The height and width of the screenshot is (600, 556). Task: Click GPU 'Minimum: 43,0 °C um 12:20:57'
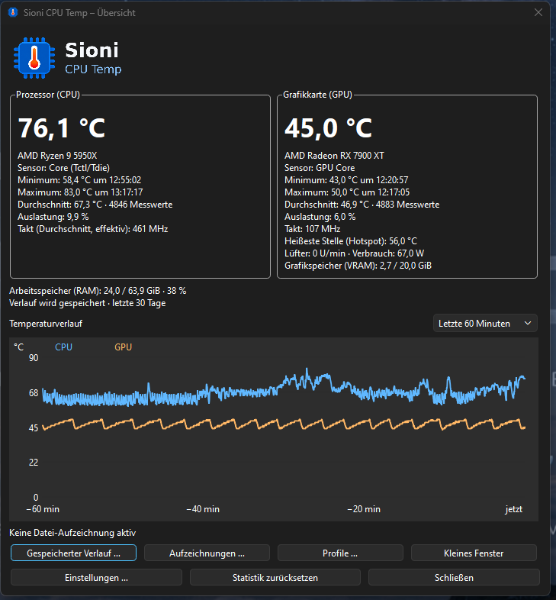point(346,180)
